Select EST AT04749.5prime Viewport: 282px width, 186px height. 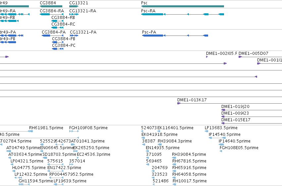[23, 148]
